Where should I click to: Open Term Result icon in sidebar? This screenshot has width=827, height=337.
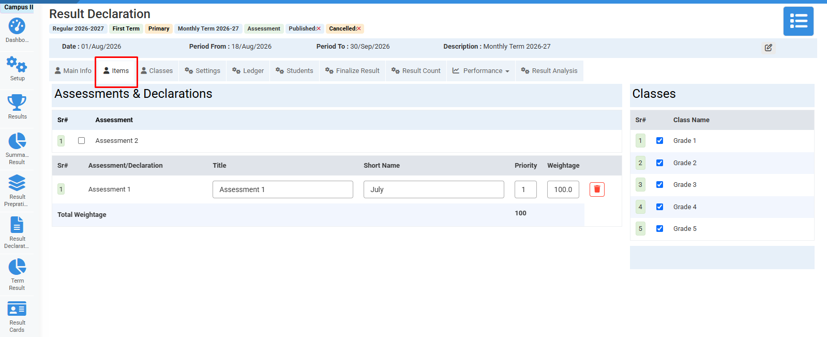[x=17, y=267]
